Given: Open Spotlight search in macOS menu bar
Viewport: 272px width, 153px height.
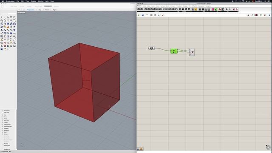Looking at the screenshot, I should coord(265,1).
